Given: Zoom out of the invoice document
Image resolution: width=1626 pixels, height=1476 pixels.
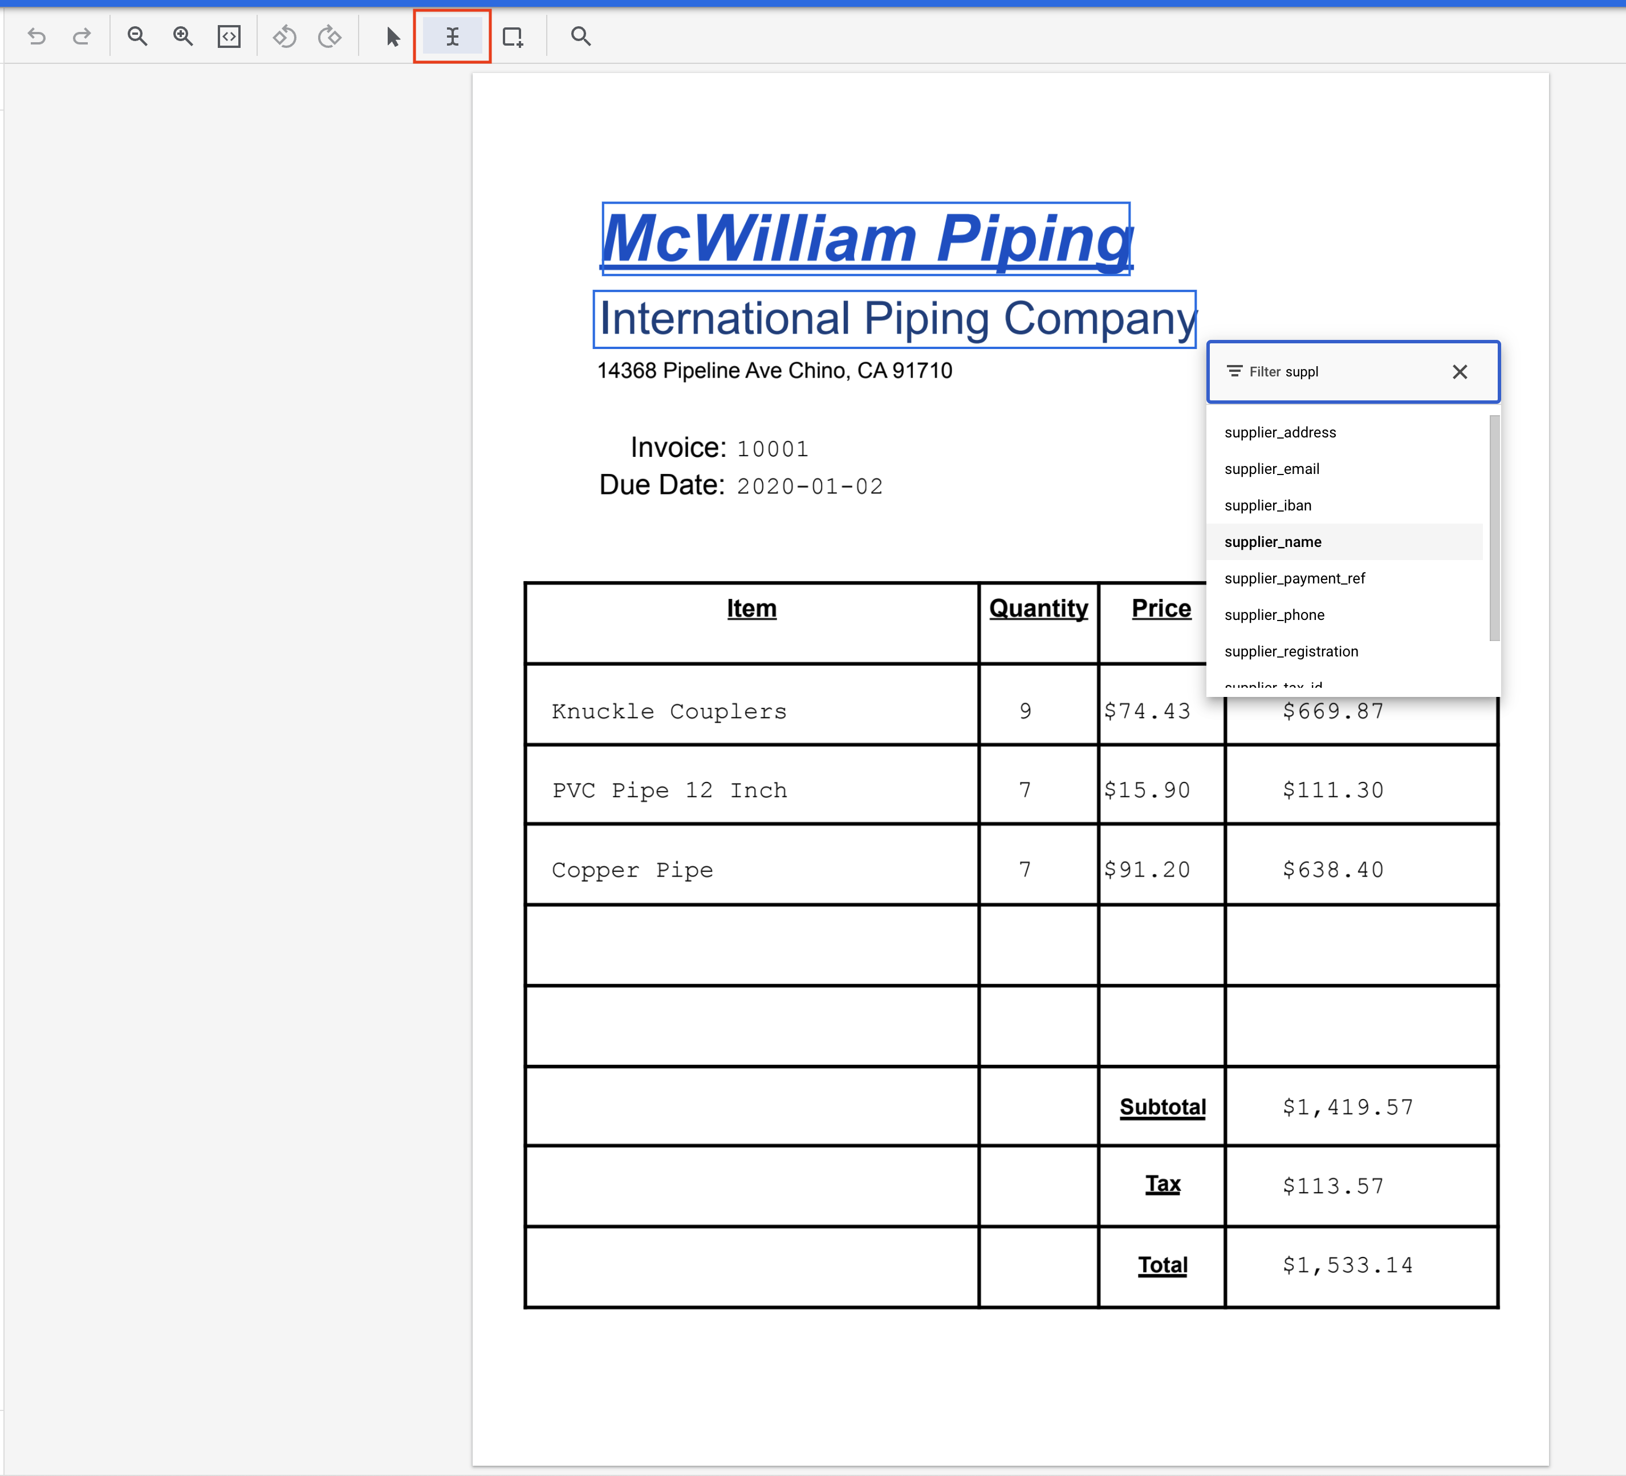Looking at the screenshot, I should point(137,37).
